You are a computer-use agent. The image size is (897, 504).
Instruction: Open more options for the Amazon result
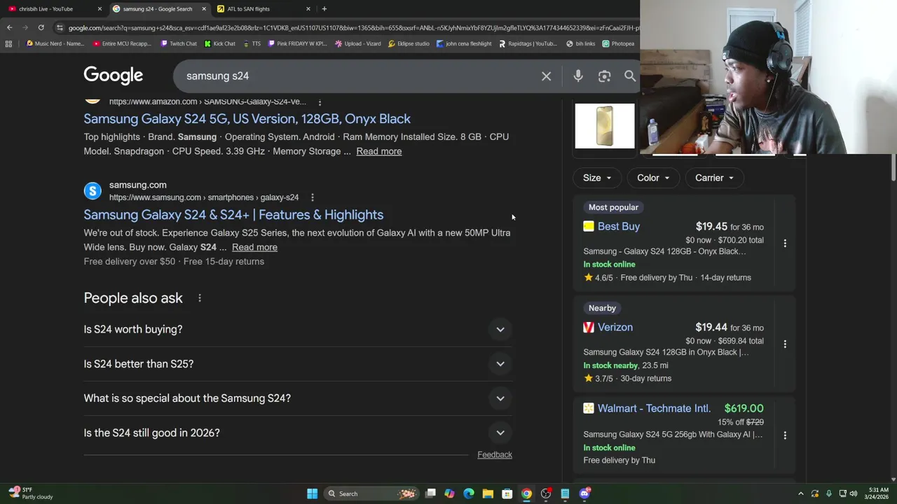pyautogui.click(x=320, y=102)
